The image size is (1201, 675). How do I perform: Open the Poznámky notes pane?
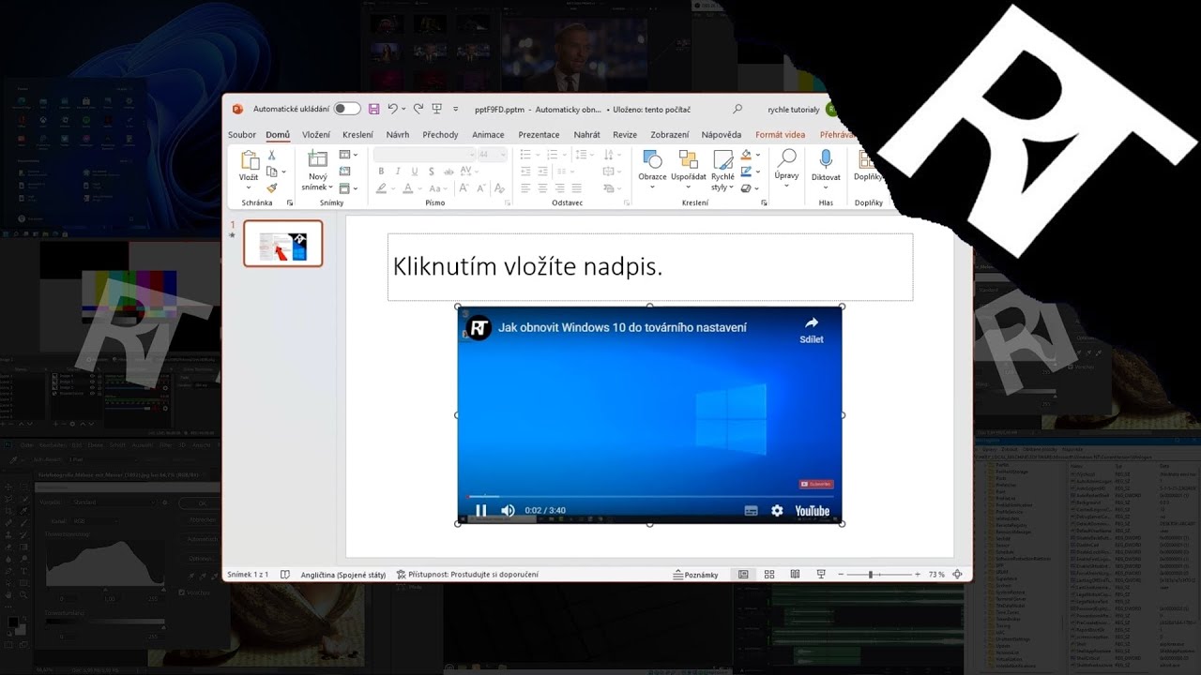point(695,575)
